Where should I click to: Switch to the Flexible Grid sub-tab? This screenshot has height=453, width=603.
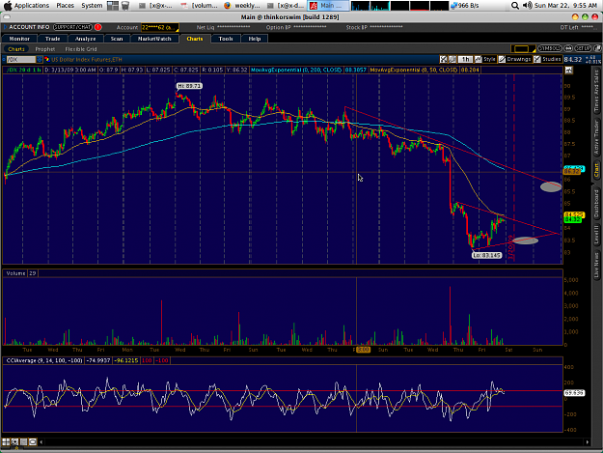pyautogui.click(x=81, y=49)
